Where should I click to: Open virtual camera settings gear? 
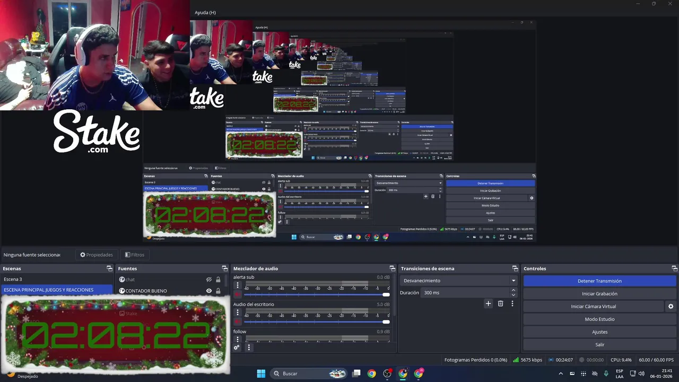(x=671, y=307)
